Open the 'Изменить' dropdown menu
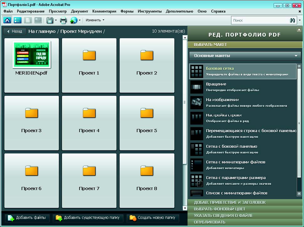 click(95, 20)
